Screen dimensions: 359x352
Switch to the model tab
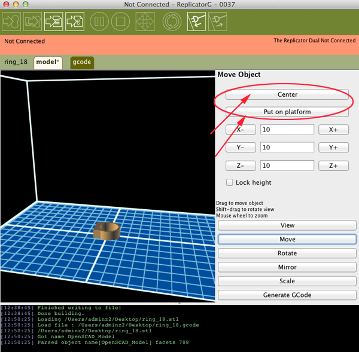(x=48, y=62)
